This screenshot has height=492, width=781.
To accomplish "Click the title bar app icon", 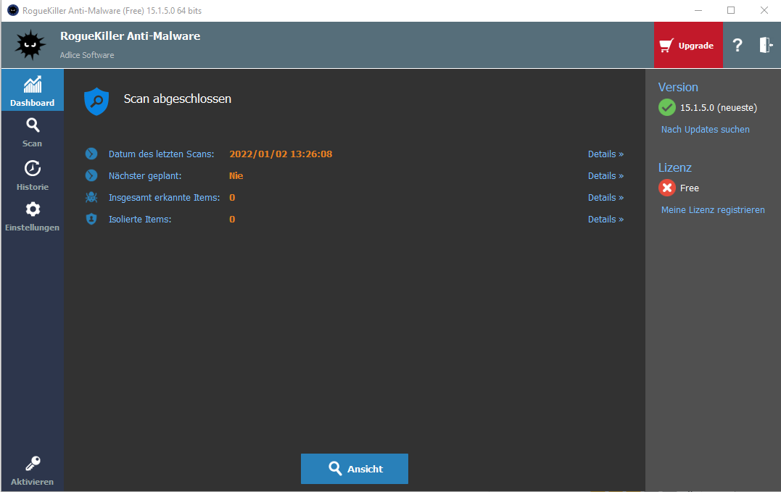I will click(x=13, y=10).
